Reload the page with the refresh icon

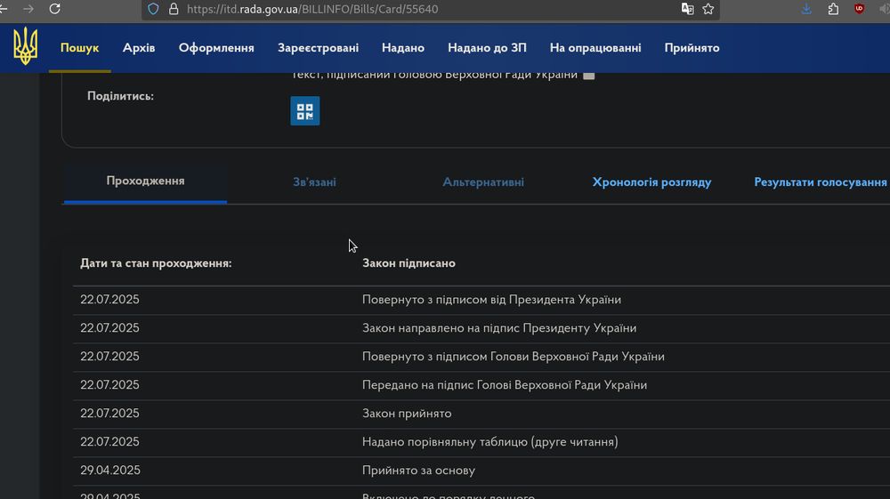[x=54, y=9]
